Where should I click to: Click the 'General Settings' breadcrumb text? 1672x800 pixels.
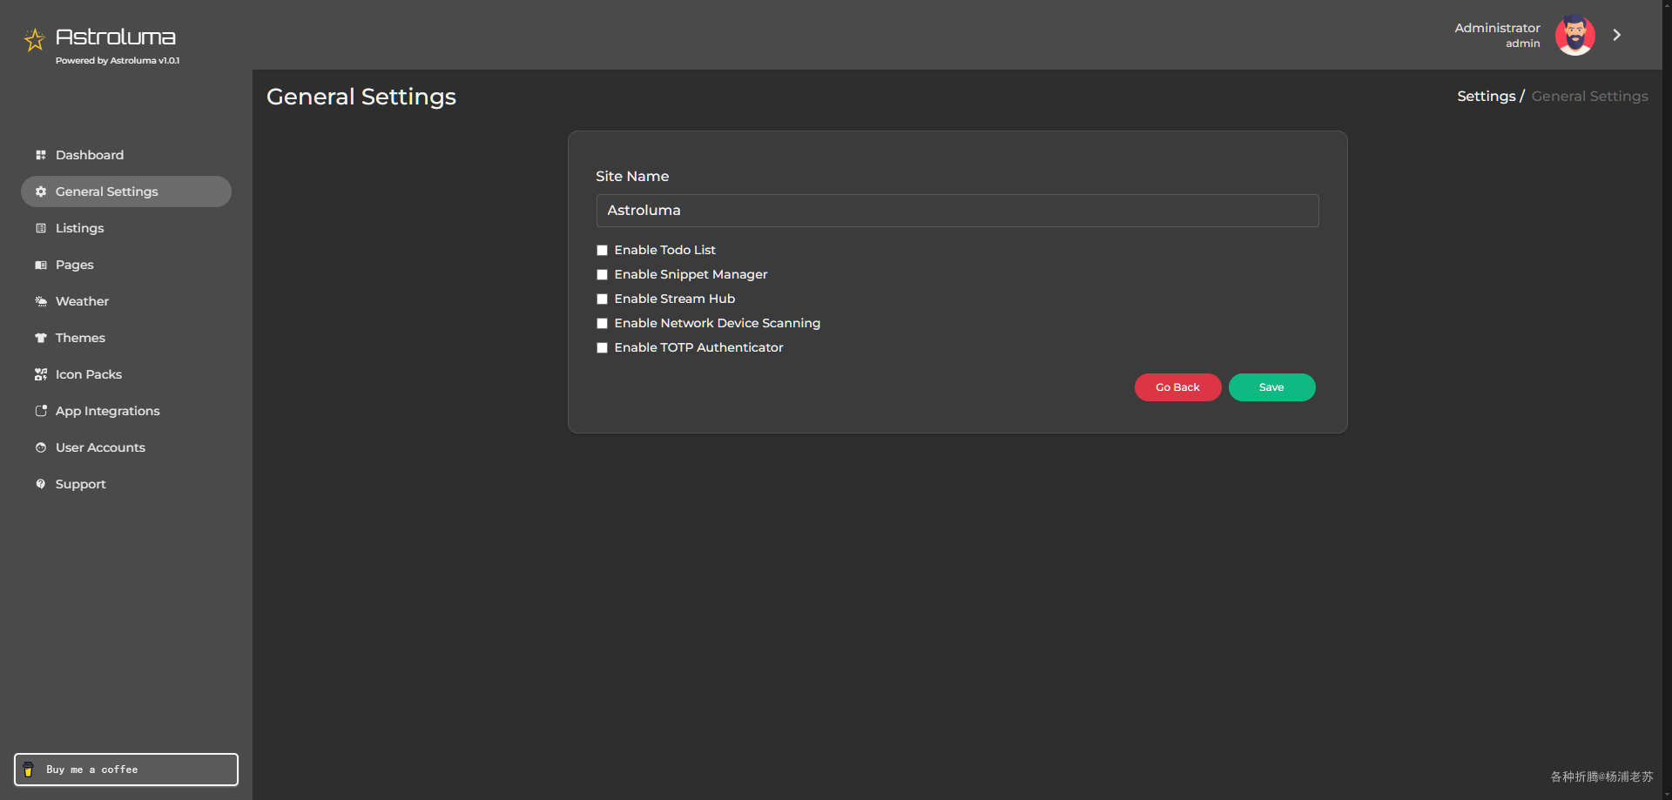[x=1589, y=97]
